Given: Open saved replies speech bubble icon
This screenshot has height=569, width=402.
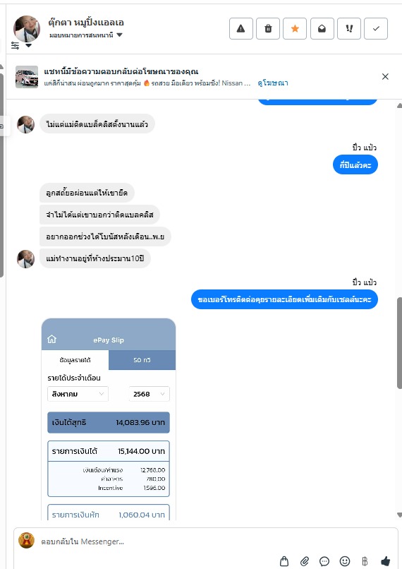Looking at the screenshot, I should click(x=324, y=561).
